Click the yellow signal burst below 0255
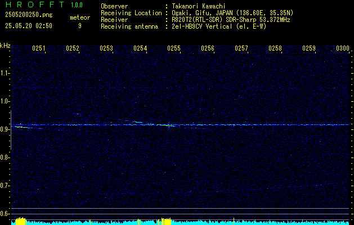The height and width of the screenshot is (225, 354). coord(166,221)
